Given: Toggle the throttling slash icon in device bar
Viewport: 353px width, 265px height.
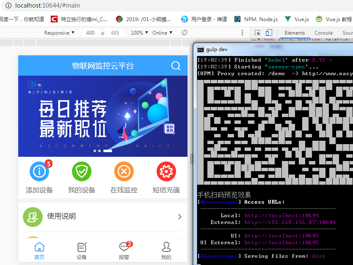Looking at the screenshot, I should 185,33.
